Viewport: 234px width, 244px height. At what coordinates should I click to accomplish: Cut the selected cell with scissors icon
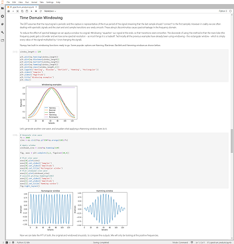pos(18,11)
